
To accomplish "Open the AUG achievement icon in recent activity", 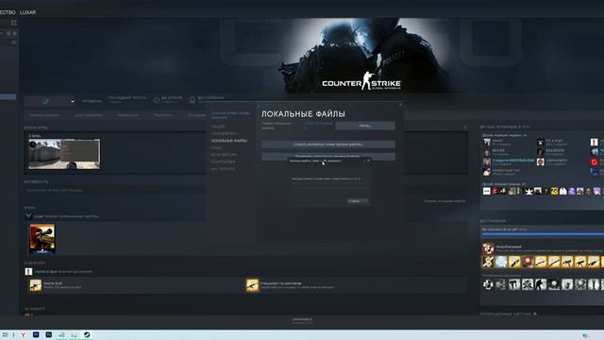I will pyautogui.click(x=36, y=285).
